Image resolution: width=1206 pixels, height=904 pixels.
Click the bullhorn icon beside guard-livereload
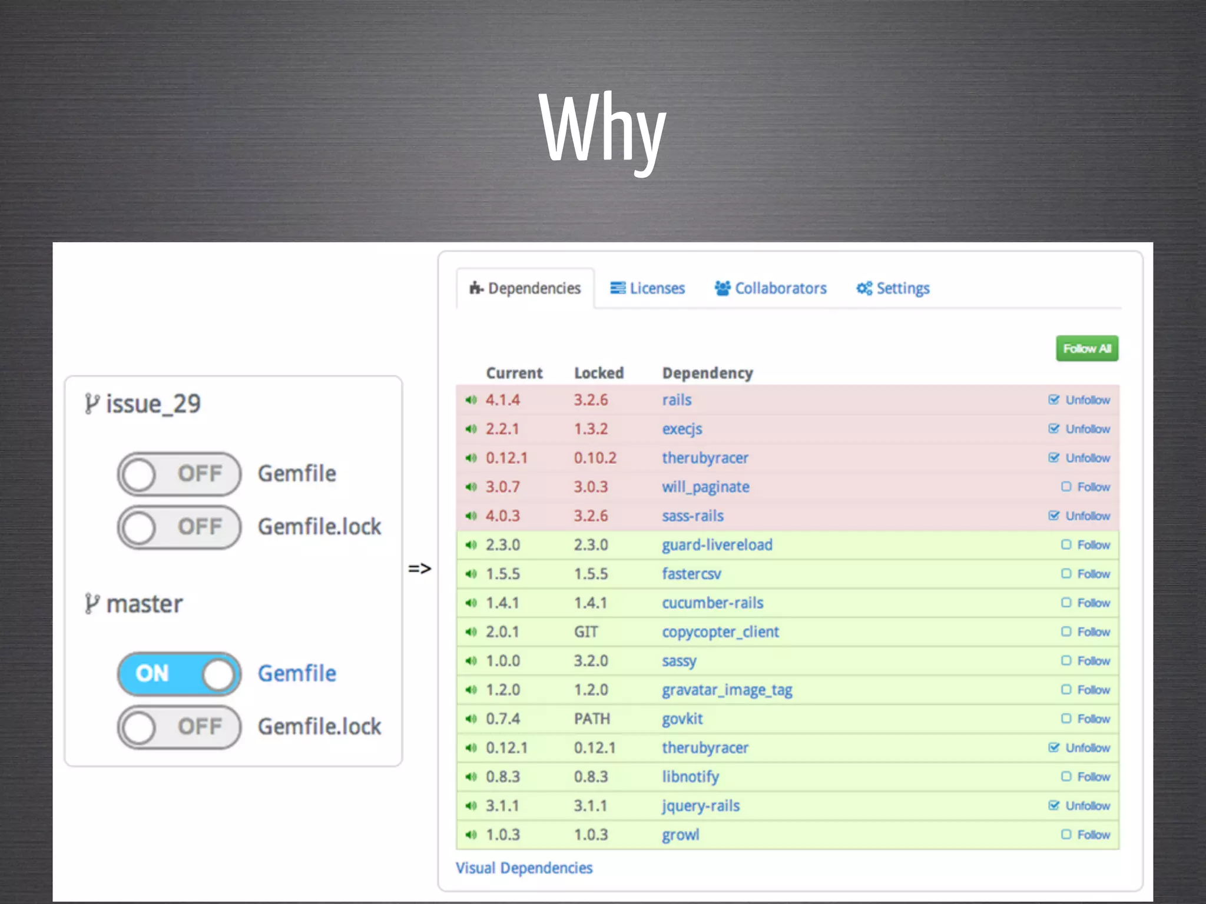click(471, 545)
